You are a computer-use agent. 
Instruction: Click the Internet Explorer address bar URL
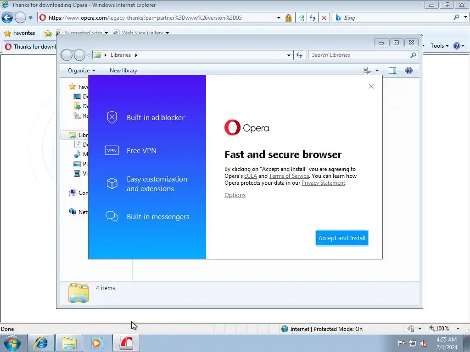(145, 18)
